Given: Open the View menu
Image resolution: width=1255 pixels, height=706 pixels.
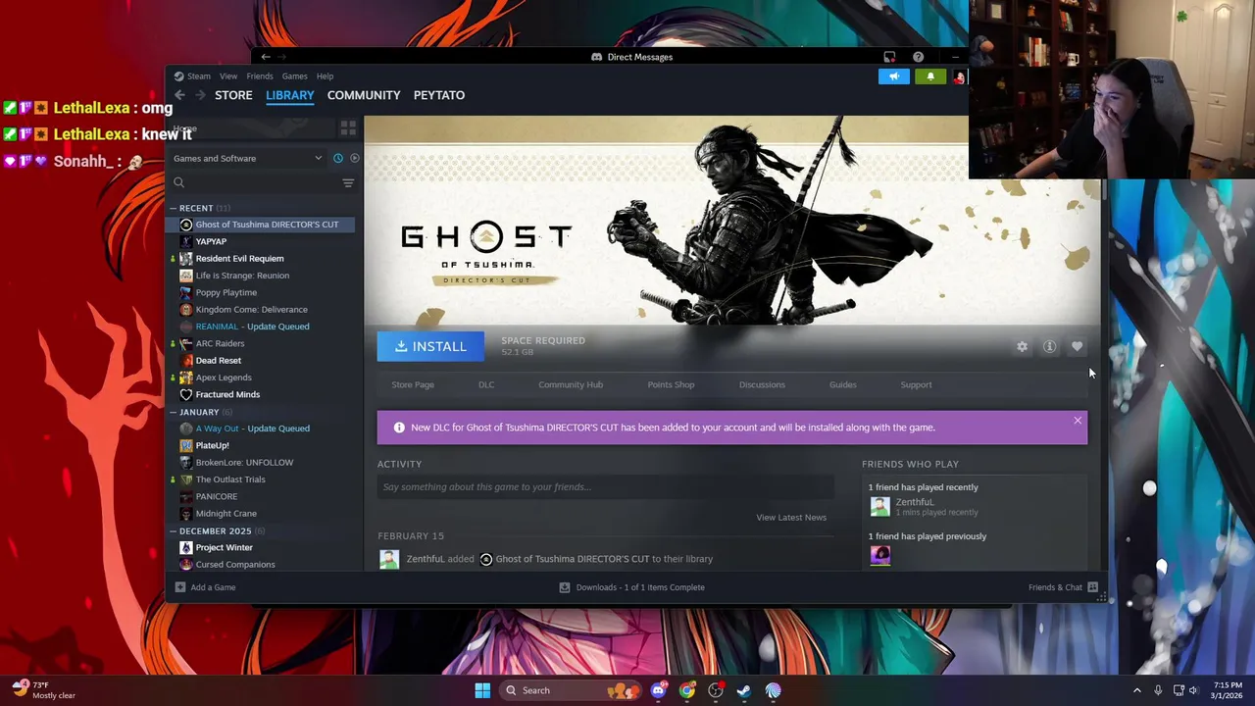Looking at the screenshot, I should tap(228, 76).
